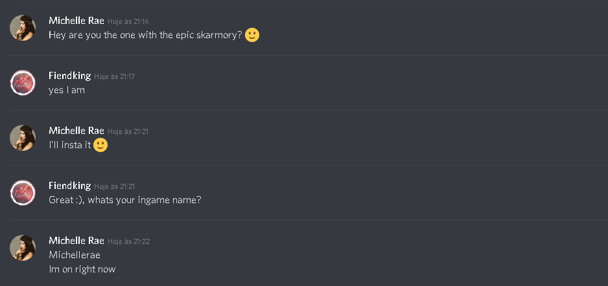The image size is (608, 286).
Task: Open Michelle Rae username at 21:21
Action: (76, 131)
